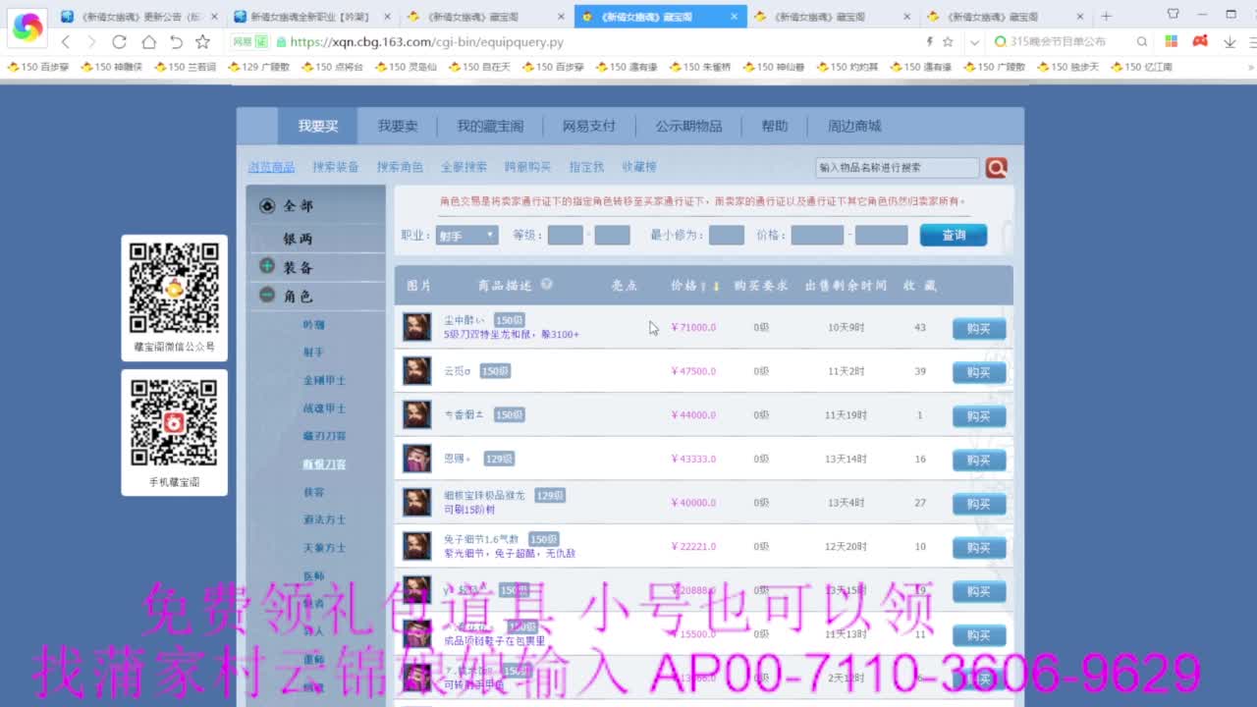The image size is (1257, 707).
Task: Click the 最小修为 input field
Action: tap(727, 236)
